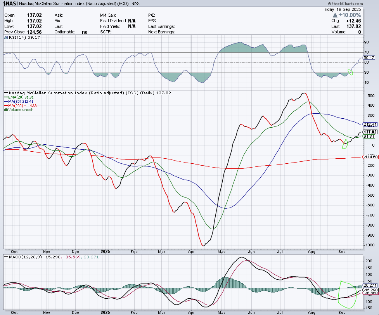Viewport: 379px width, 315px height.
Task: Click the -35.569 MACD signal value in label
Action: 72,257
